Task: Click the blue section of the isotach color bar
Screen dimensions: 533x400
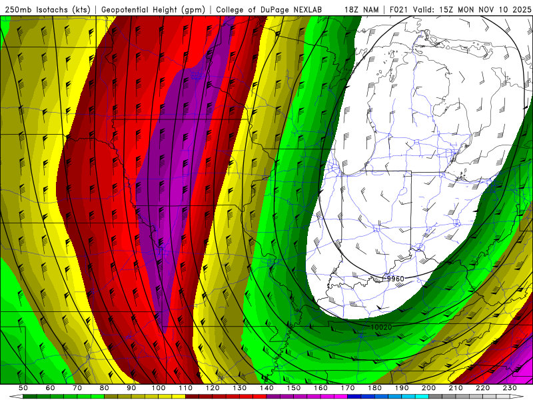Action: pos(368,397)
